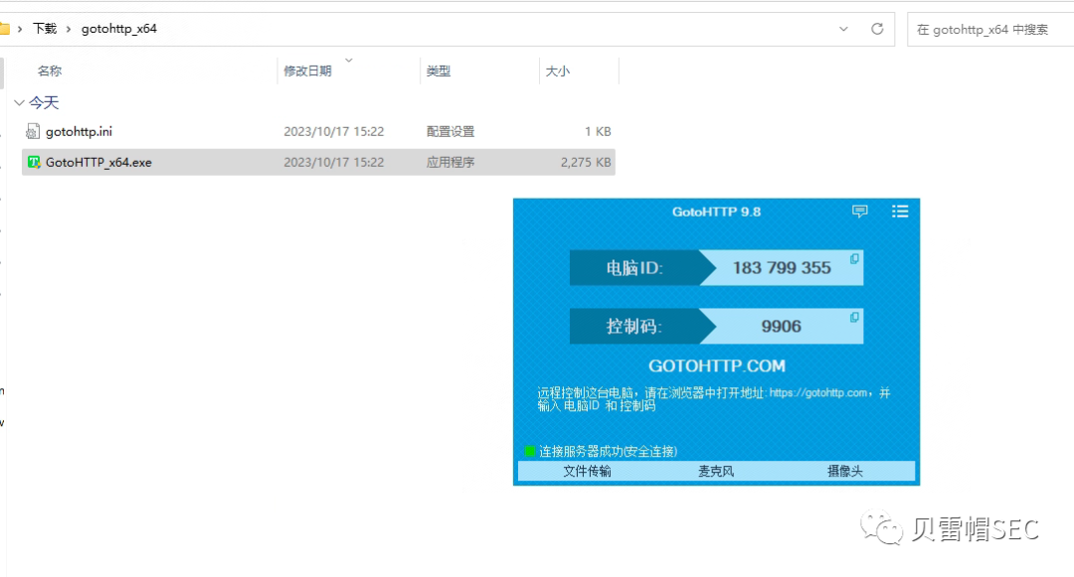Click green connection status indicator
Image resolution: width=1074 pixels, height=577 pixels.
[529, 451]
